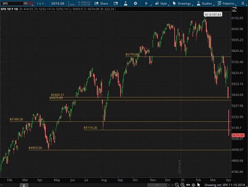Click the Share button
Image resolution: width=248 pixels, height=187 pixels.
point(101,3)
